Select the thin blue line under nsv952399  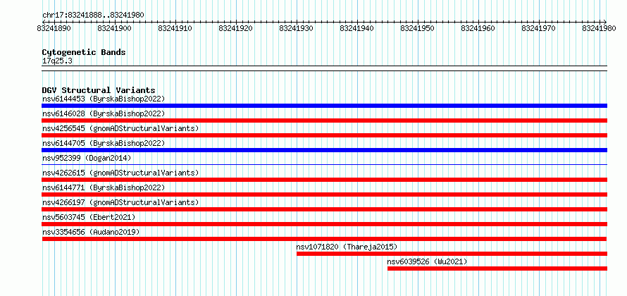coord(324,164)
